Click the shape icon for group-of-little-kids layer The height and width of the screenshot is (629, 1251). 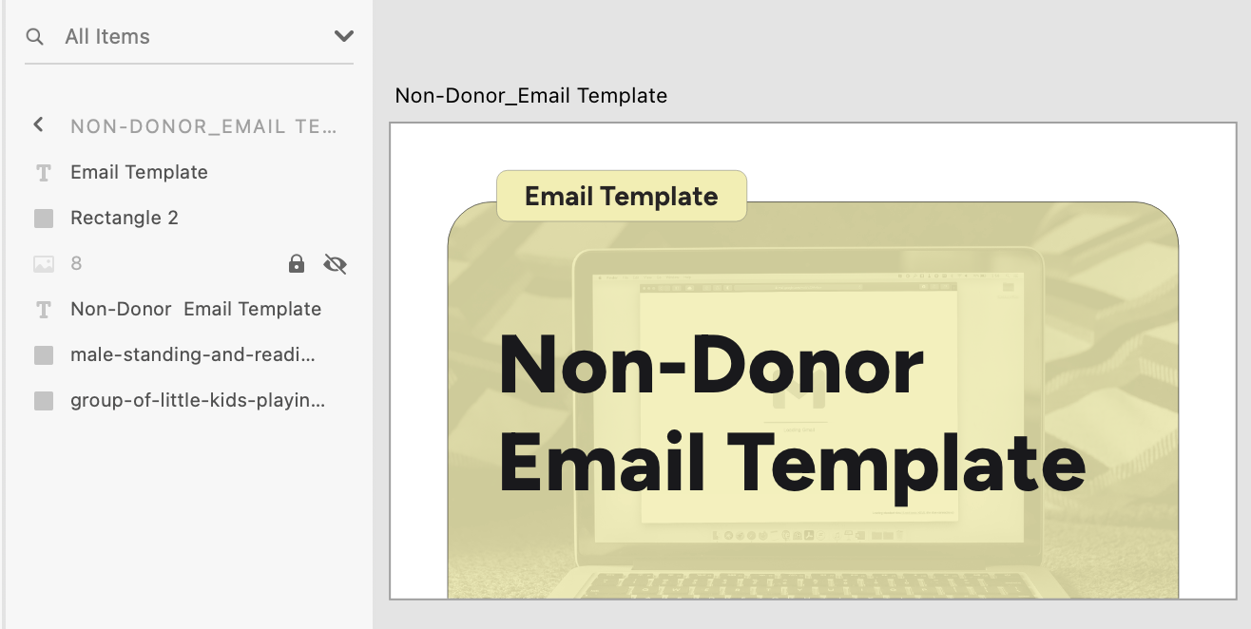tap(44, 400)
